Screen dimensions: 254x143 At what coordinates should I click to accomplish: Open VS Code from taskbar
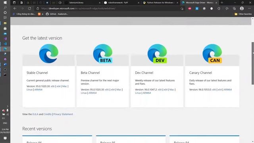(x=5, y=44)
